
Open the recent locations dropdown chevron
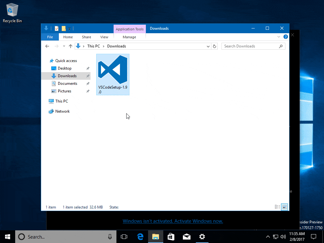(64, 46)
